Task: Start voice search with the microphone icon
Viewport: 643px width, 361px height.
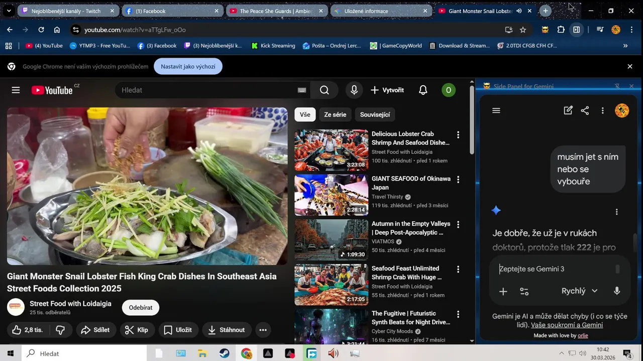Action: (354, 90)
